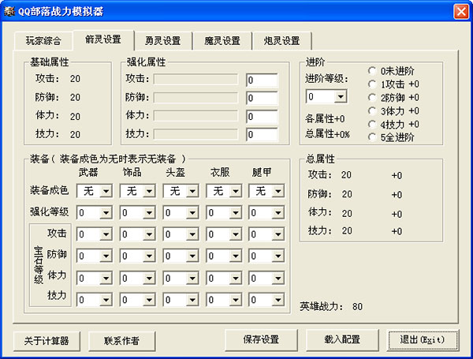Image resolution: width=473 pixels, height=359 pixels.
Task: Click the 强化属性 防御 input field
Action: (262, 98)
